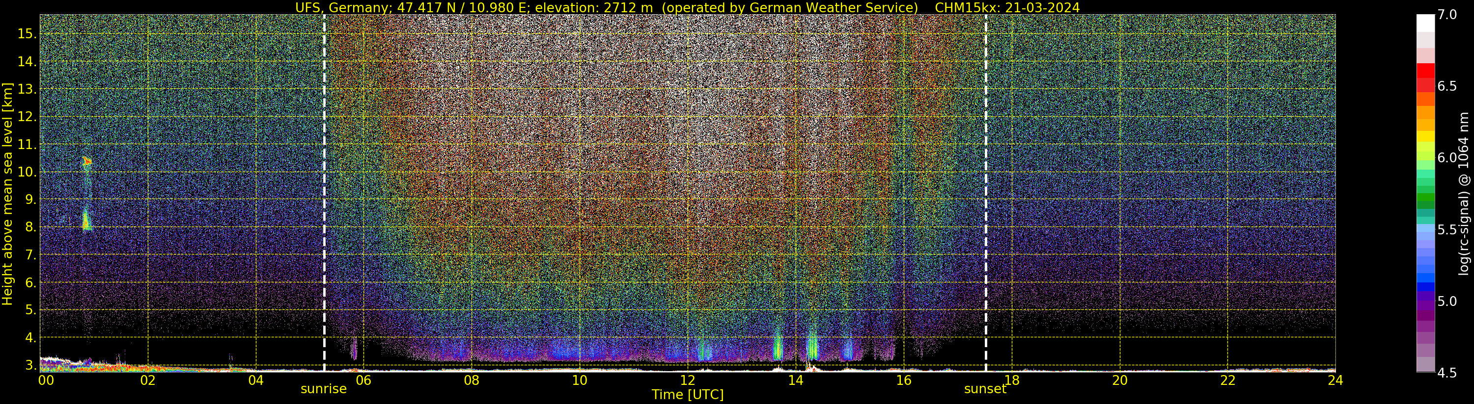Click the white dashed sunset marker line
This screenshot has height=404, width=1474.
(986, 193)
